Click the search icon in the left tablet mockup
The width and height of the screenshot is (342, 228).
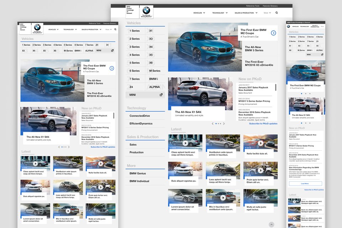(x=115, y=29)
